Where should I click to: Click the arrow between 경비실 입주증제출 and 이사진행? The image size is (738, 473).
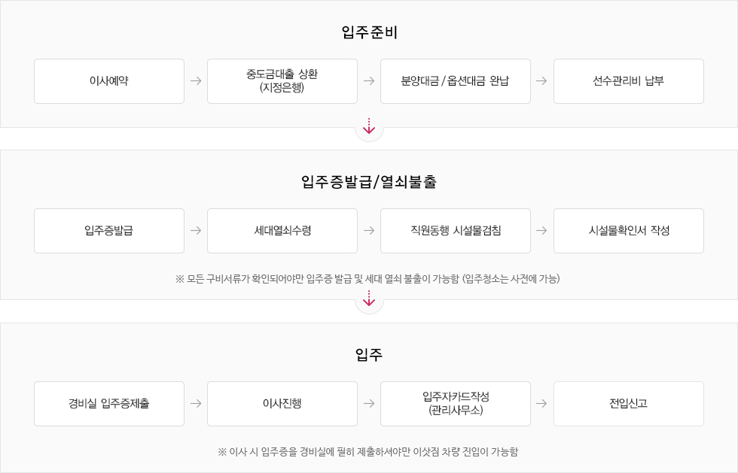pos(196,403)
